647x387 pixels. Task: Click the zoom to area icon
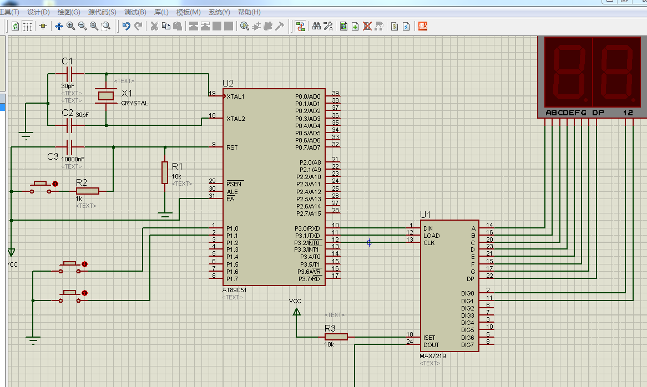[106, 27]
